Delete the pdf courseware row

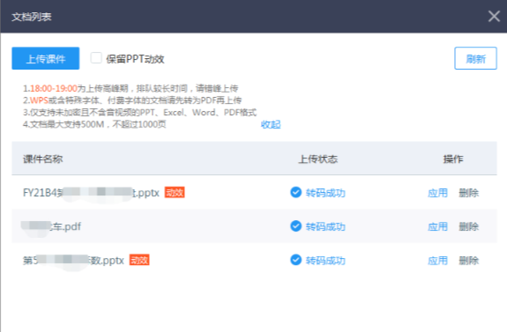click(468, 226)
